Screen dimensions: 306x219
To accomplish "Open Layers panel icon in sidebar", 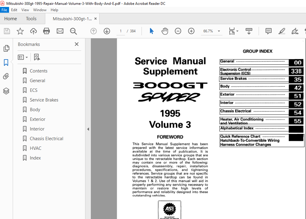I will click(x=6, y=91).
